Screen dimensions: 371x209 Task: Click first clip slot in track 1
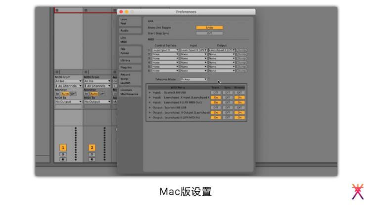69,10
